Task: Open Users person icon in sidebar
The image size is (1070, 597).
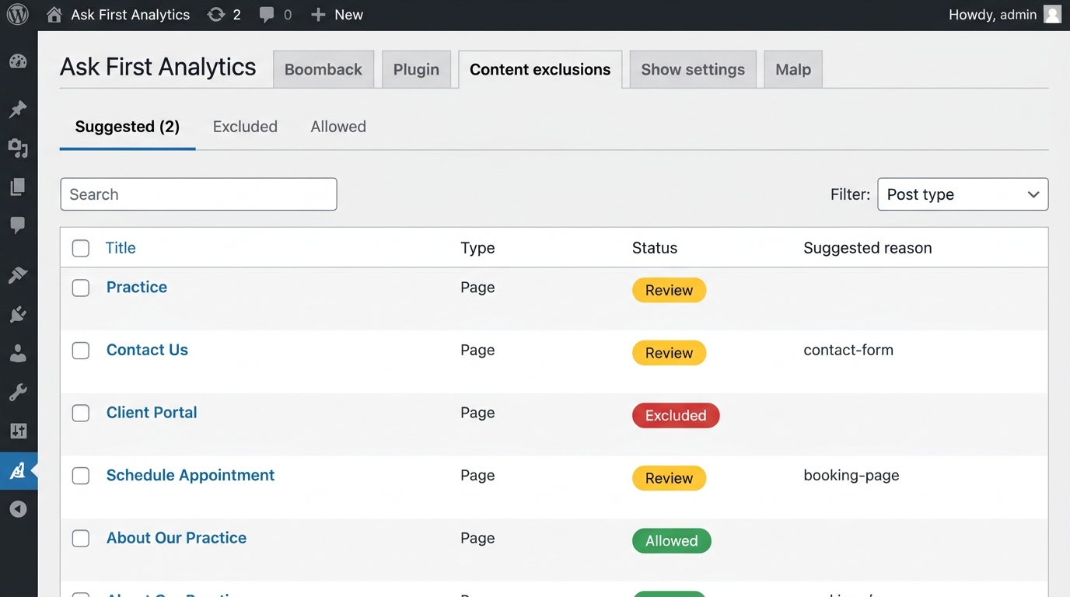Action: [x=18, y=354]
